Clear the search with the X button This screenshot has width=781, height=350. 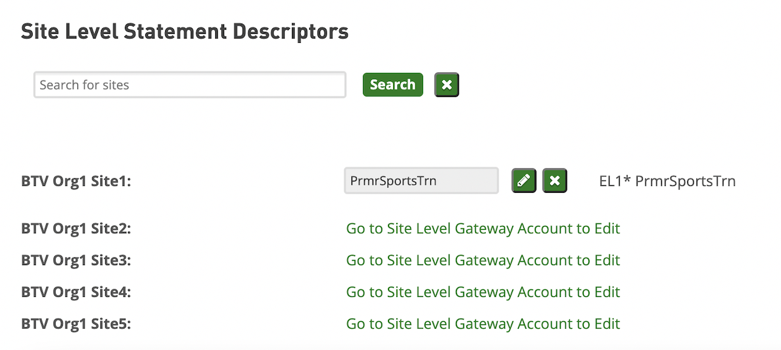pyautogui.click(x=447, y=85)
